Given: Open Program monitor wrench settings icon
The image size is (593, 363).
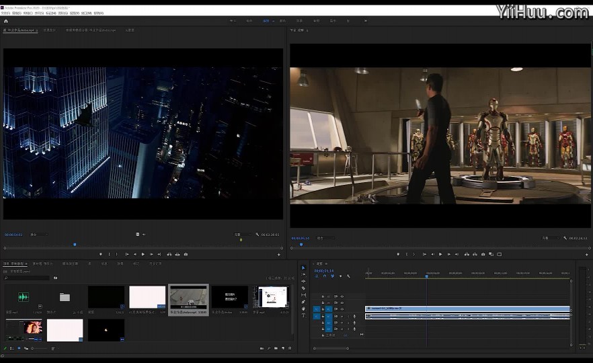Looking at the screenshot, I should tap(565, 238).
